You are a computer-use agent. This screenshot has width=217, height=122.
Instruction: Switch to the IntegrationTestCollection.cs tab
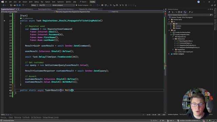(65, 9)
